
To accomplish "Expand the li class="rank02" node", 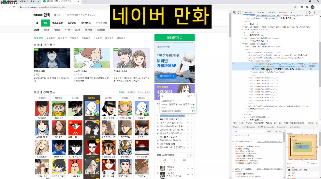I will coord(249,78).
